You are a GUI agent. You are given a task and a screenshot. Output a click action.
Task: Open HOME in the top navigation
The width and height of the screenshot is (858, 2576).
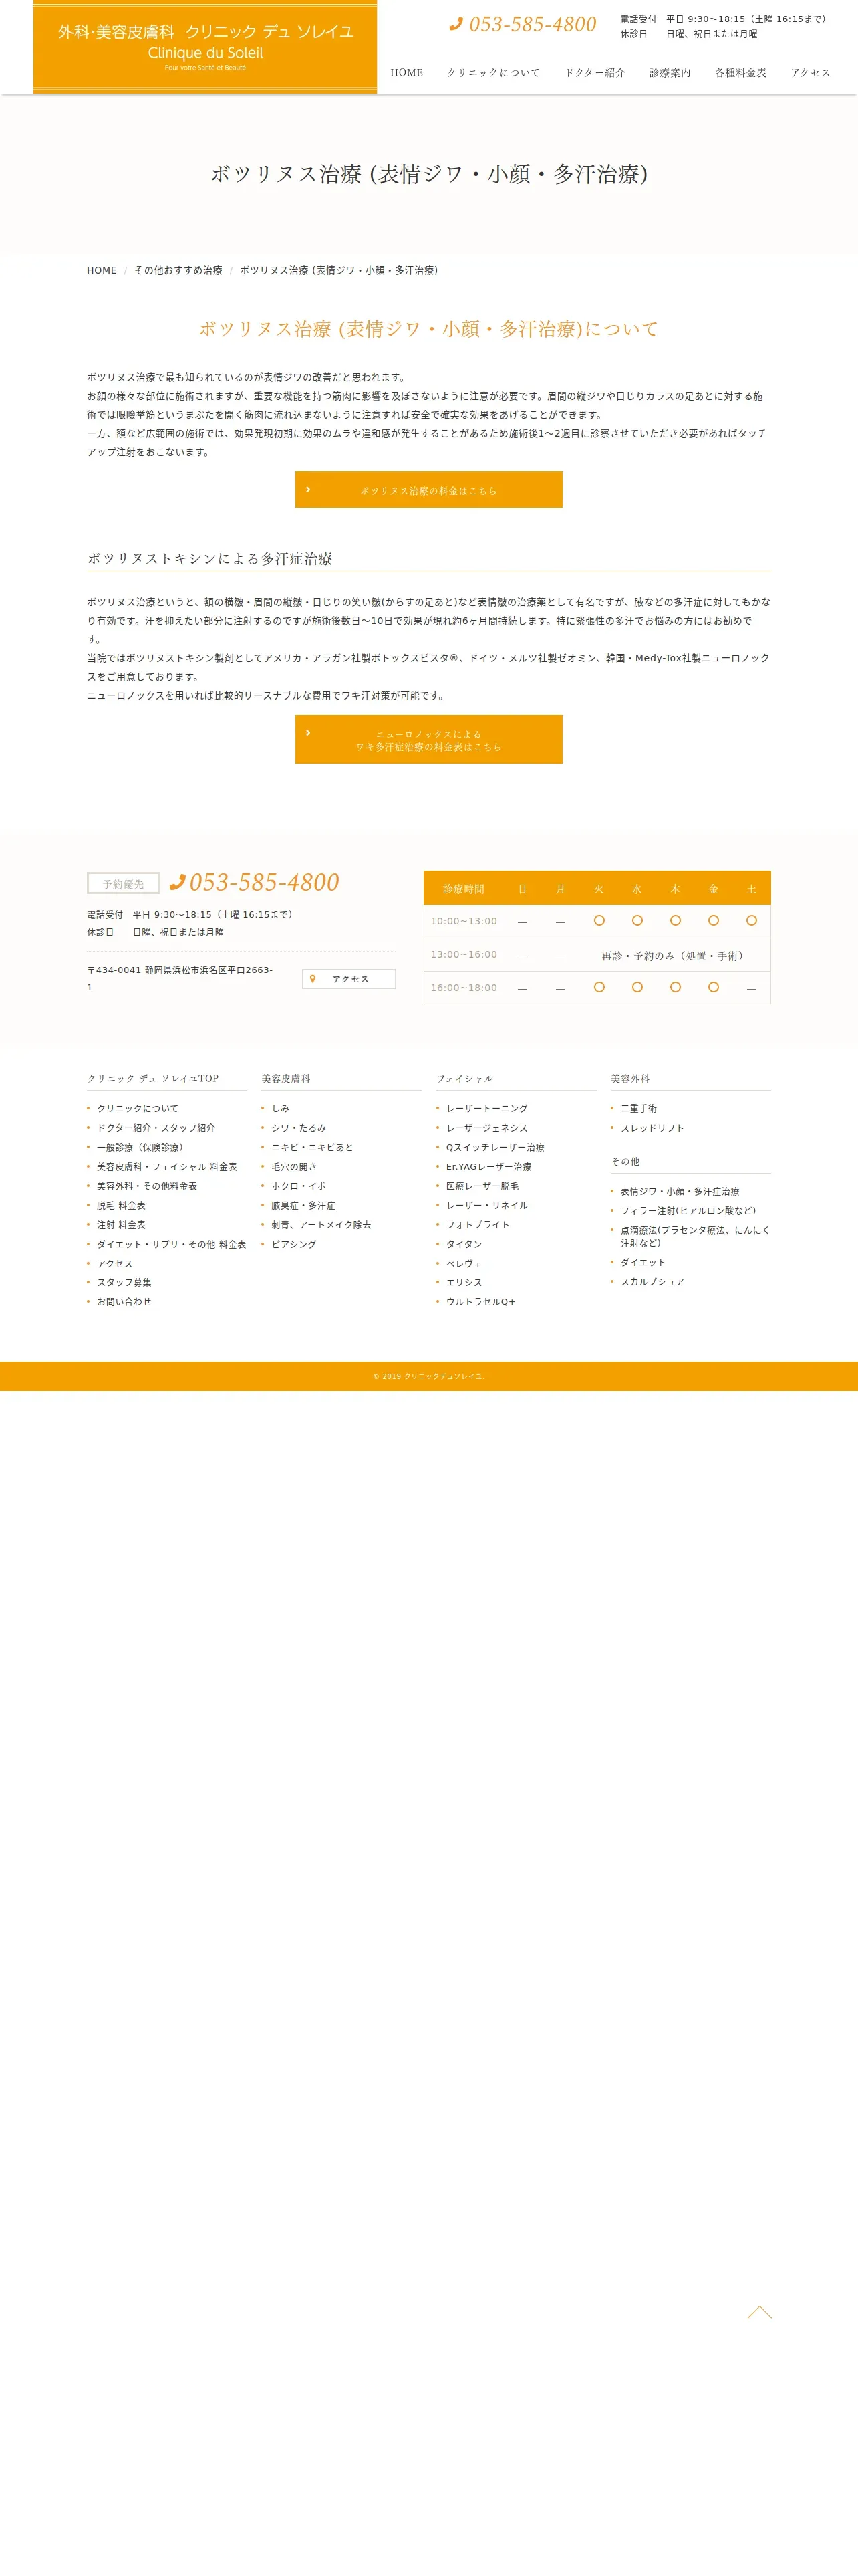(406, 72)
